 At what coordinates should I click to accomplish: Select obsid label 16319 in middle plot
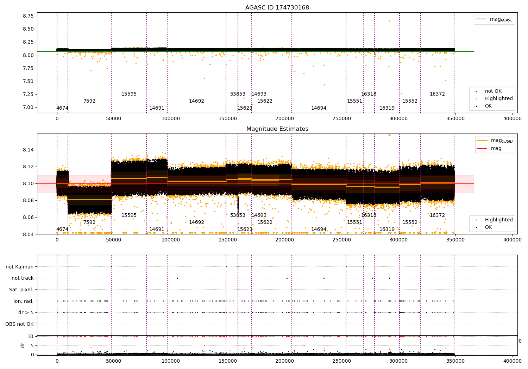[x=387, y=229]
